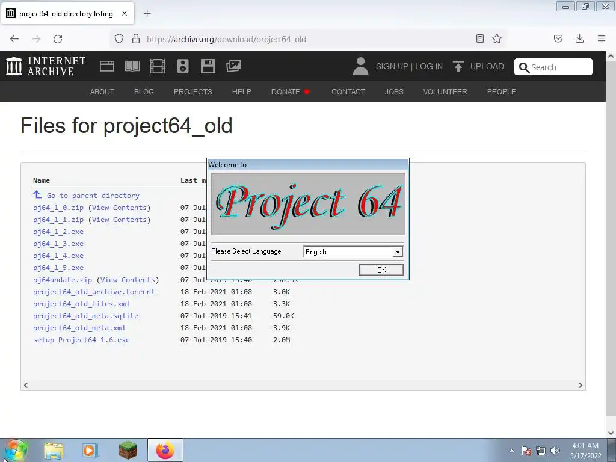
Task: Select the project64_old directory listing tab
Action: tap(67, 13)
